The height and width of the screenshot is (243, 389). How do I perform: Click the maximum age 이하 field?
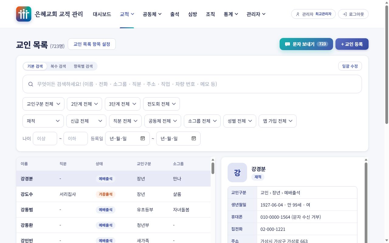[x=76, y=139]
